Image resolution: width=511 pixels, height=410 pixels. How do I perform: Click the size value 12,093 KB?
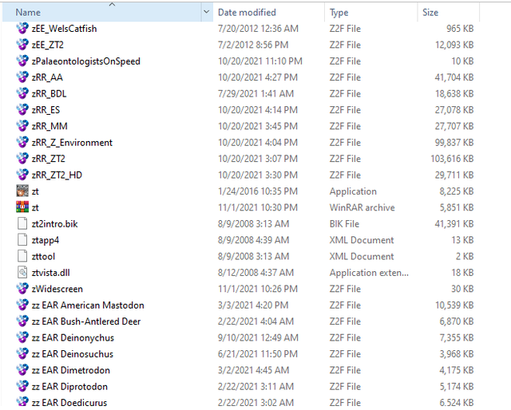tap(454, 45)
